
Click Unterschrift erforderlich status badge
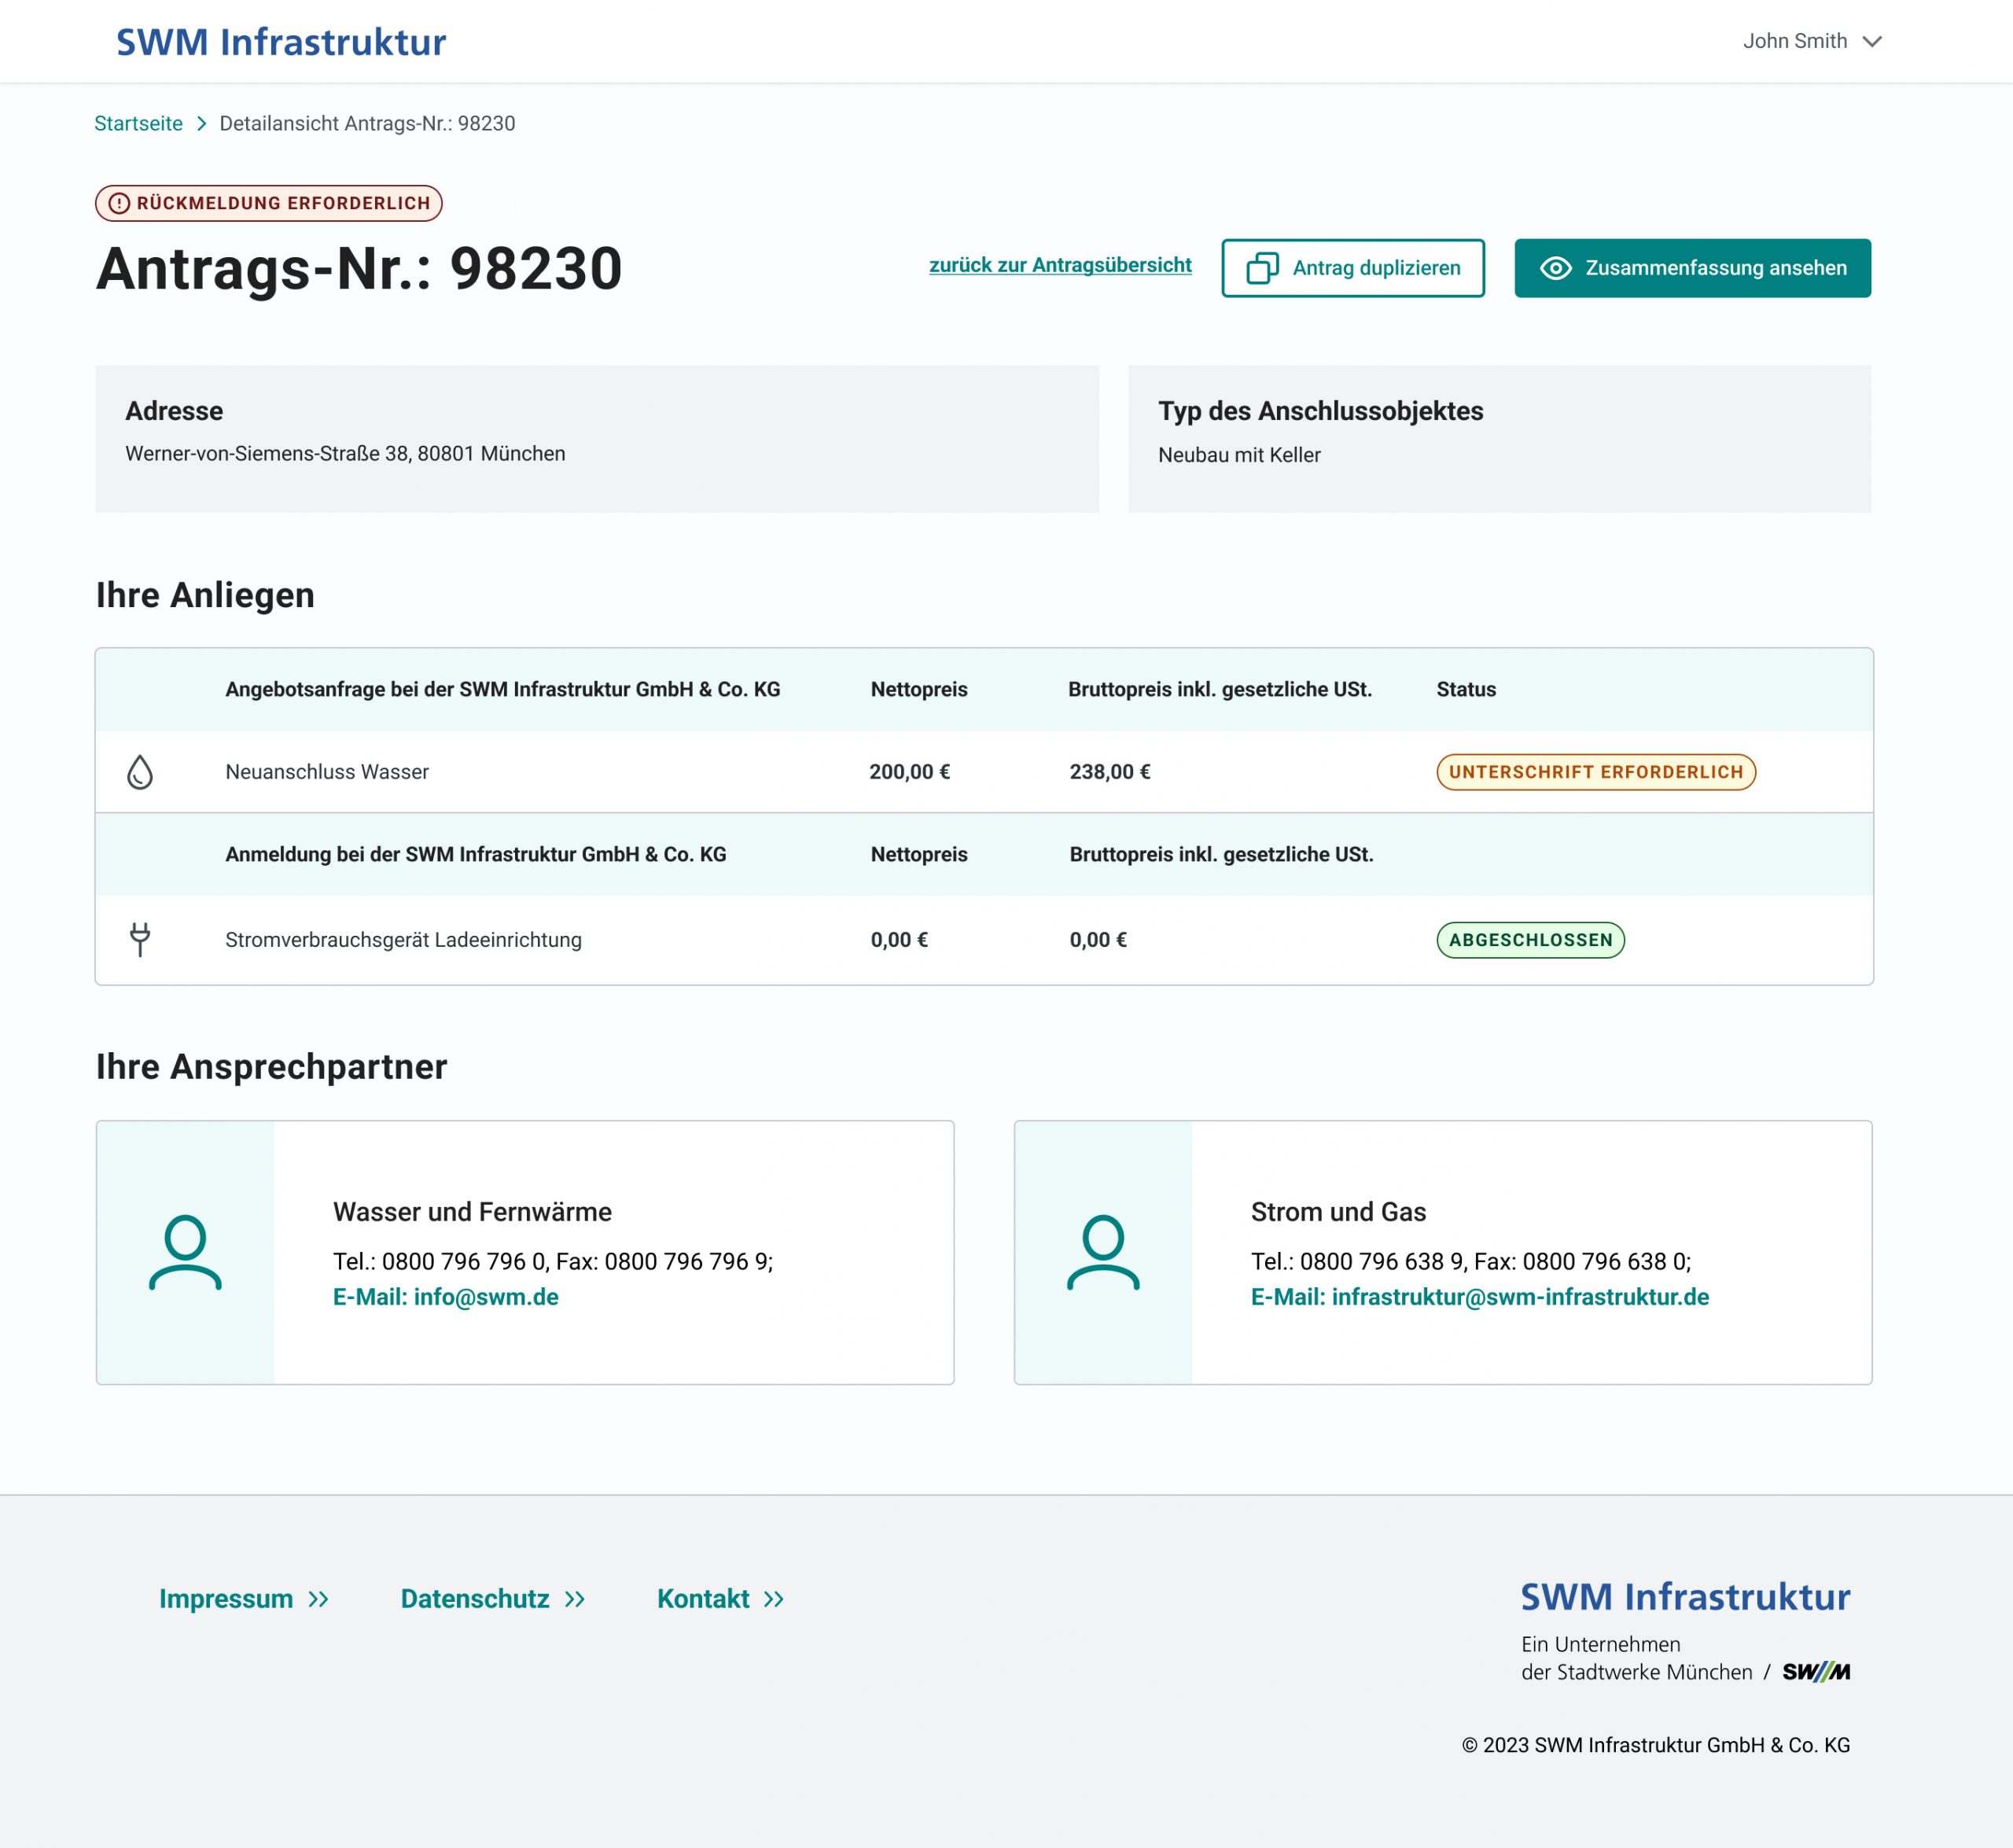pos(1596,772)
